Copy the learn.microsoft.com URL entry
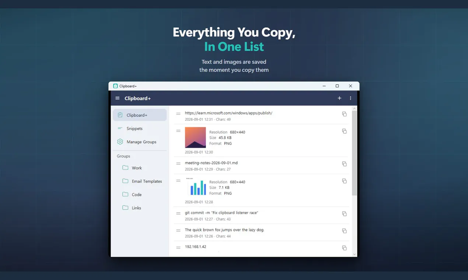This screenshot has height=280, width=468. tap(344, 114)
